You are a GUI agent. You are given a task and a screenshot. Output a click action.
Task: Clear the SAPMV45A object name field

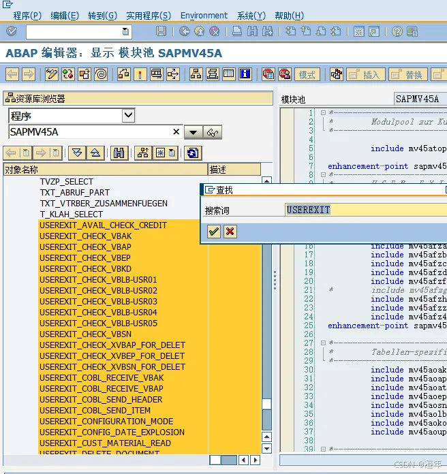[176, 132]
